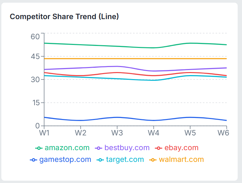
Task: Click the 60 y-axis value label
Action: tap(35, 36)
